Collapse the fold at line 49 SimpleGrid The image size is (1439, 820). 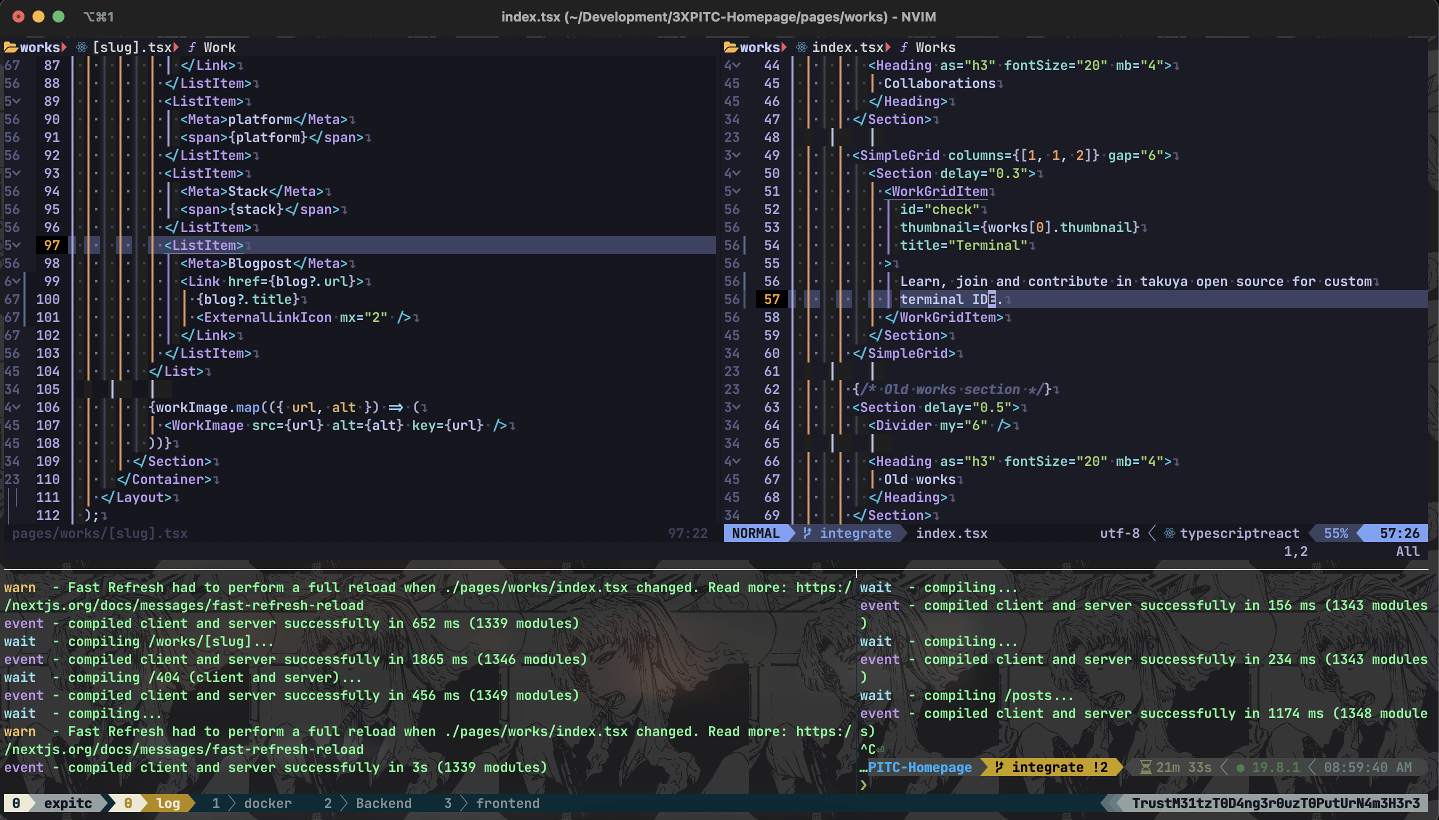[736, 155]
